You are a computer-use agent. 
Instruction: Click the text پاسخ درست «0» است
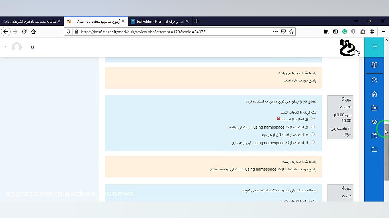coord(299,80)
